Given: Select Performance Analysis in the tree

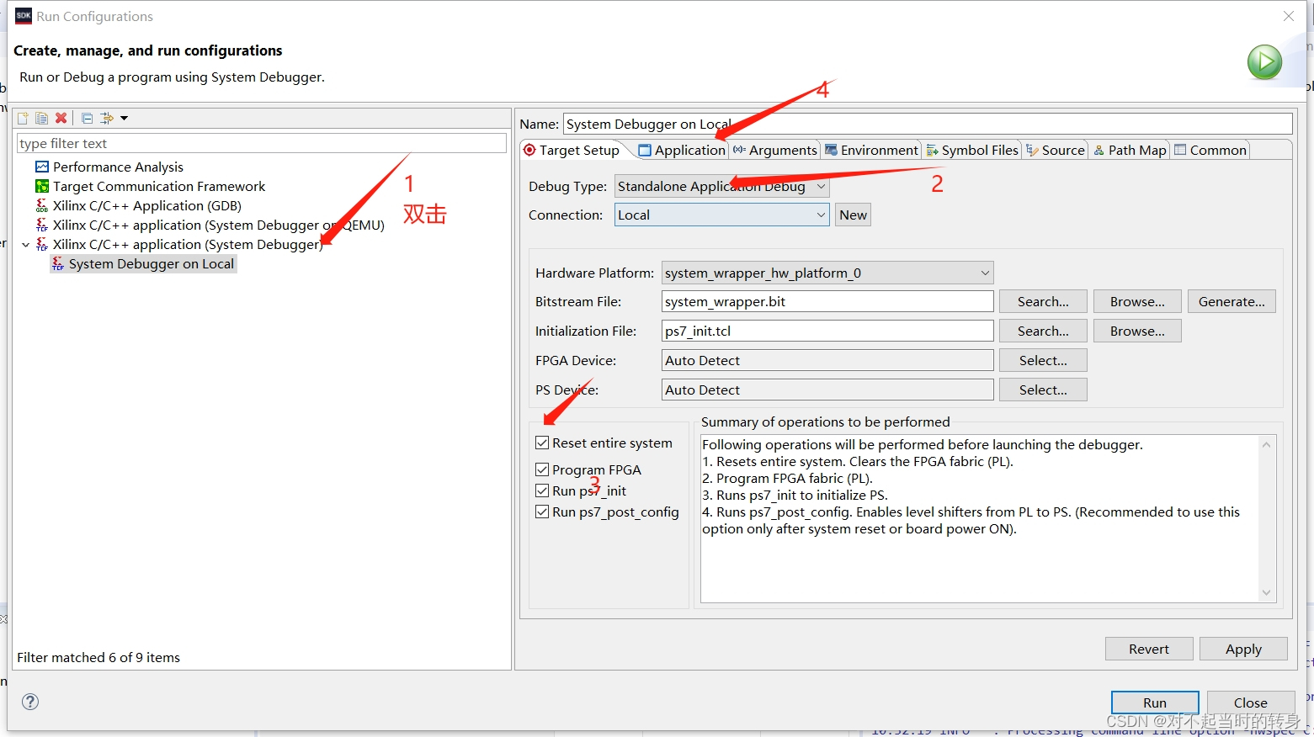Looking at the screenshot, I should (x=118, y=167).
